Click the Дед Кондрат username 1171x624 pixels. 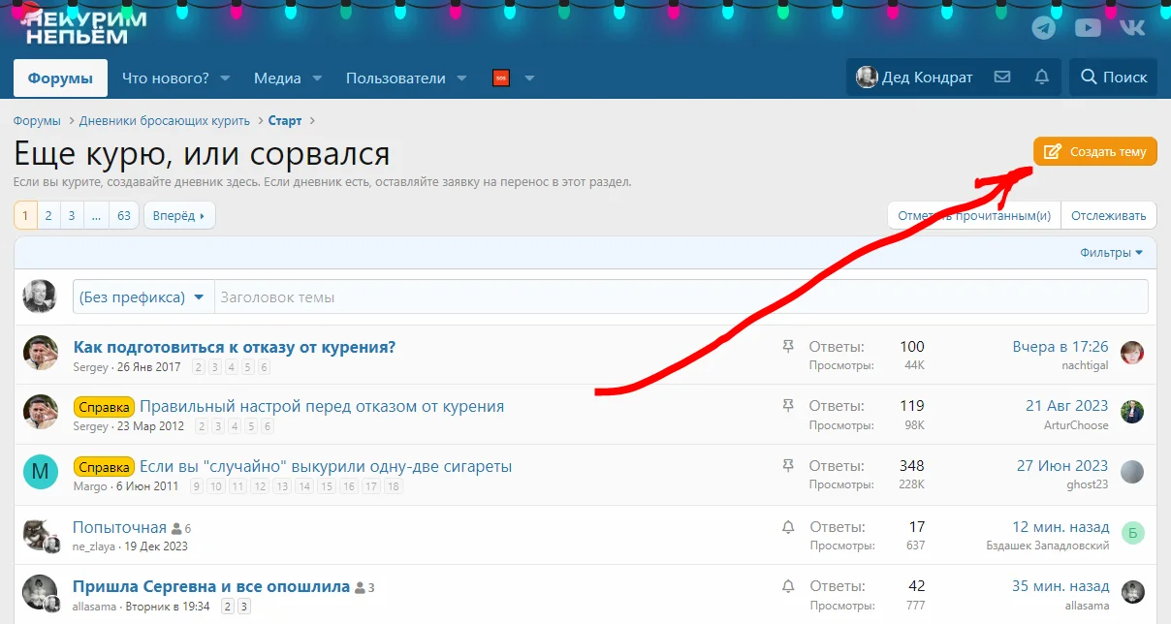coord(928,78)
